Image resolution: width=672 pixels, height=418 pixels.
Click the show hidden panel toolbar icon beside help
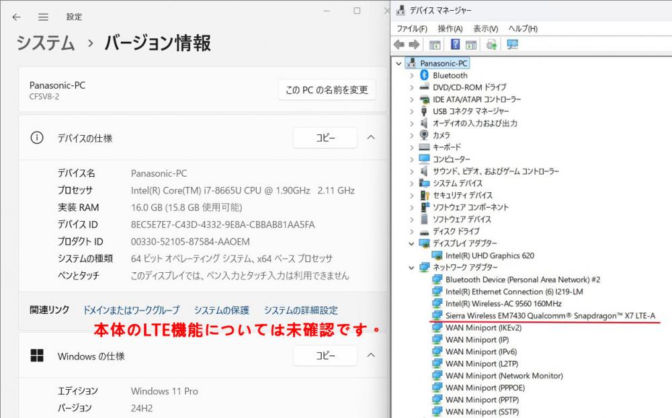click(470, 44)
